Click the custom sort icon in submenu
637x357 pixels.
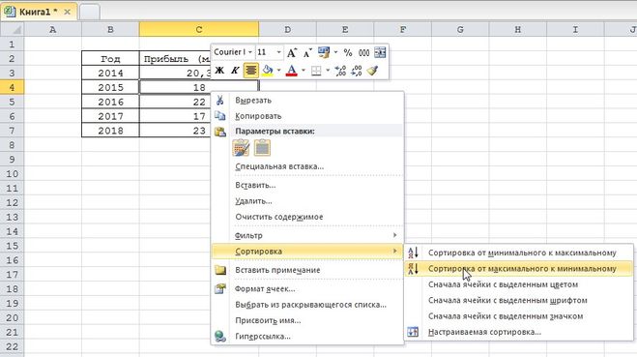click(413, 332)
